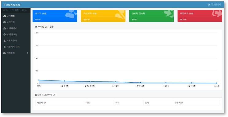This screenshot has height=117, width=228.
Task: Click the 정책설정 policy settings icon
Action: (5, 53)
